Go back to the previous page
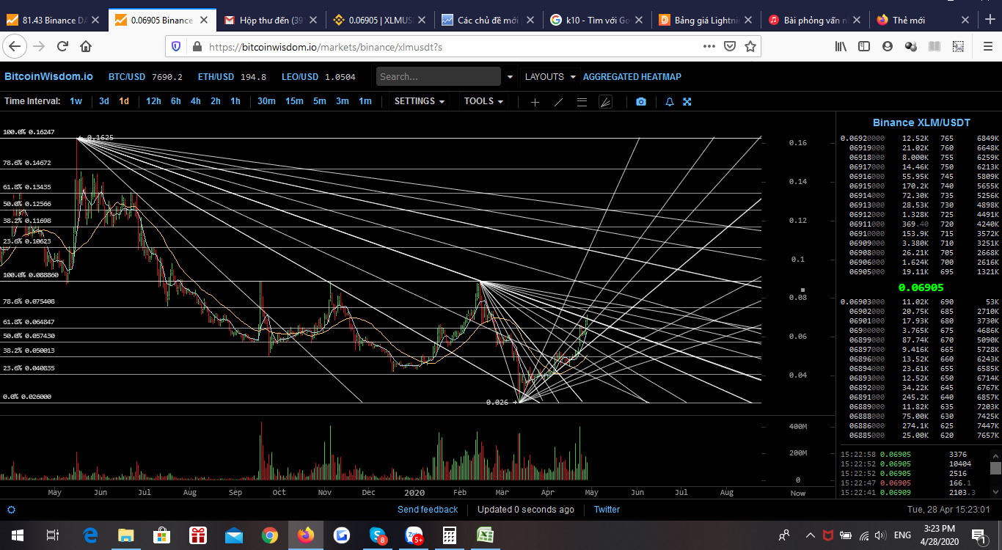The height and width of the screenshot is (550, 1002). click(x=15, y=47)
